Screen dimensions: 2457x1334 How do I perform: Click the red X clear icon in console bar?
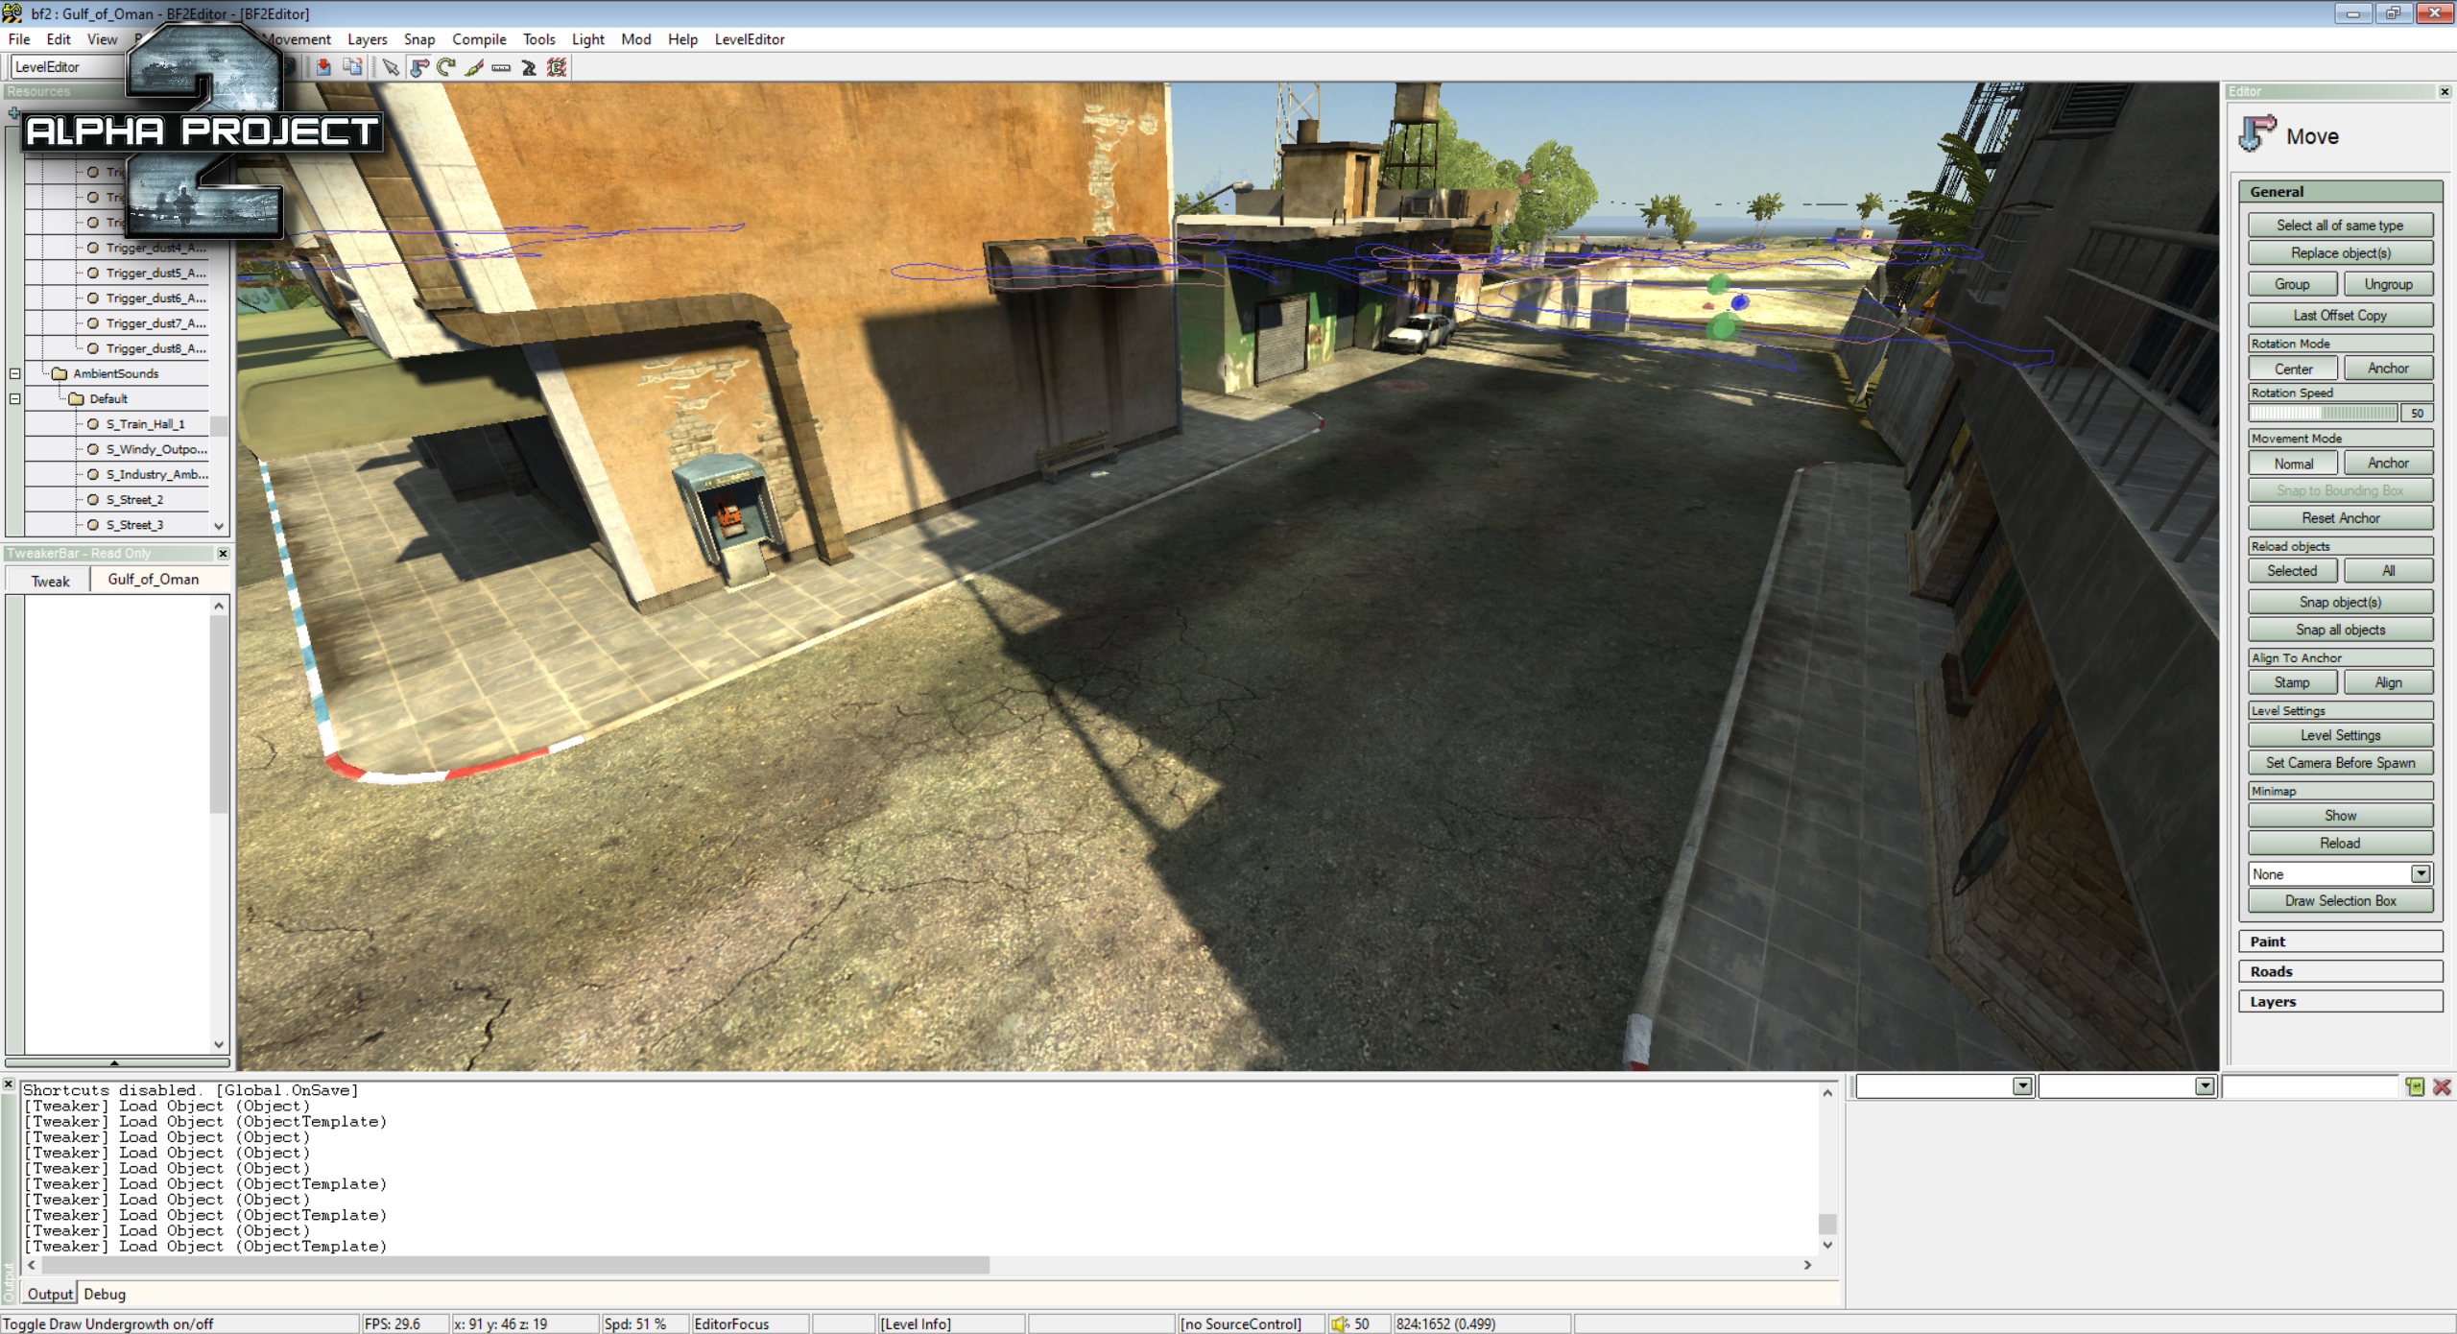2442,1086
